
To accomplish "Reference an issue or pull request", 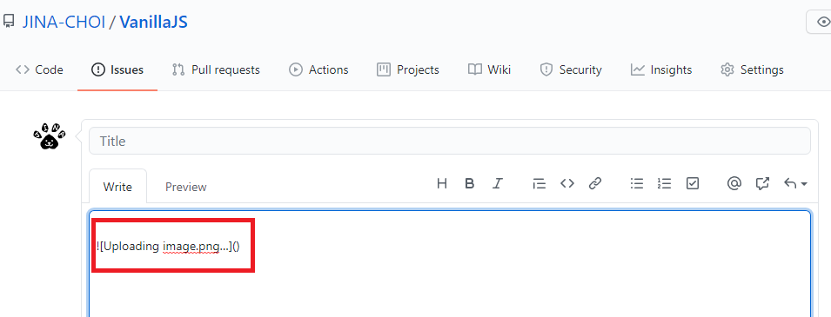I will [762, 183].
